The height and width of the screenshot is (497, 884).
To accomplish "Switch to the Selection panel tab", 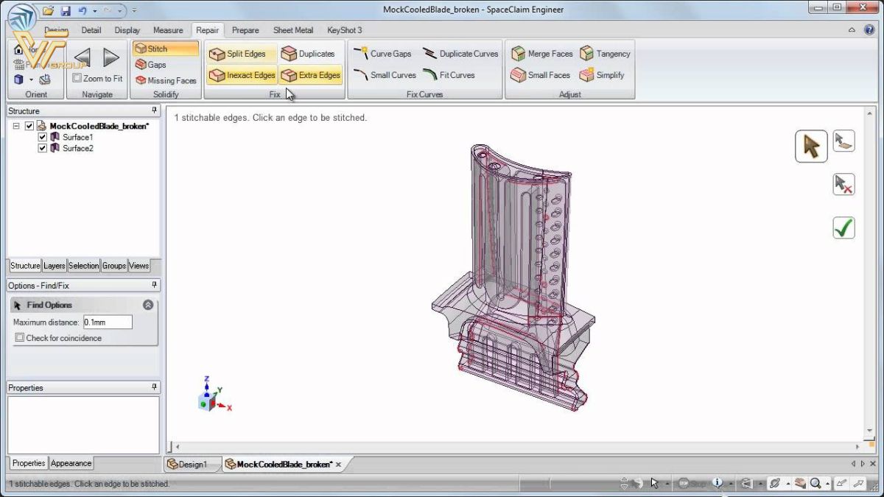I will pyautogui.click(x=84, y=266).
